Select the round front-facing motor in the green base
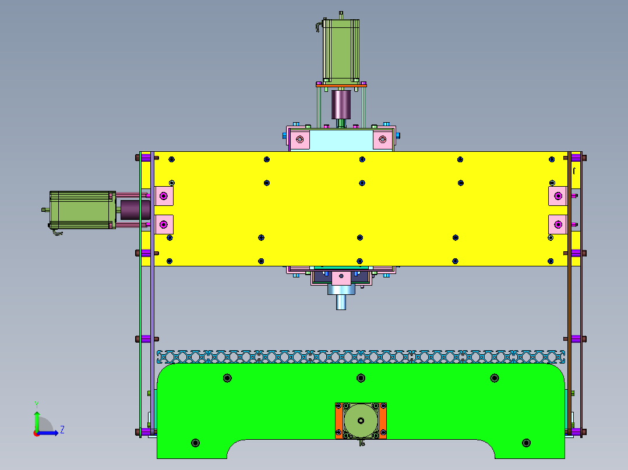 [x=360, y=421]
